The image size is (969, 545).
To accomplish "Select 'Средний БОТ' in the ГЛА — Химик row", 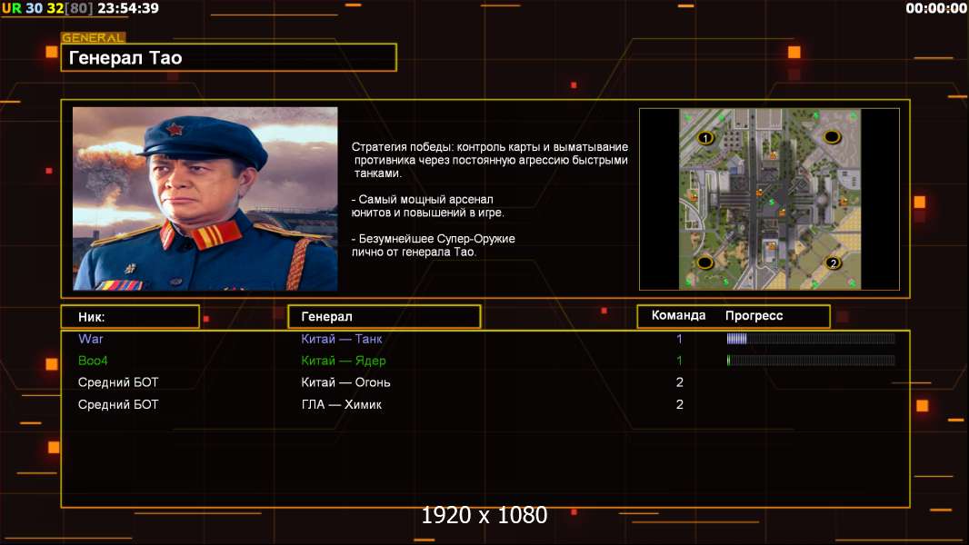I will (x=118, y=405).
